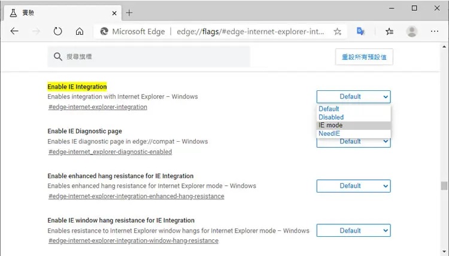The height and width of the screenshot is (256, 449).
Task: Open the home page icon
Action: pos(79,31)
